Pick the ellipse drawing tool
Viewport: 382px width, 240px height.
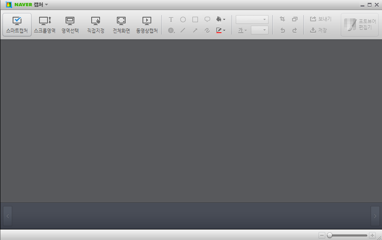(x=183, y=19)
